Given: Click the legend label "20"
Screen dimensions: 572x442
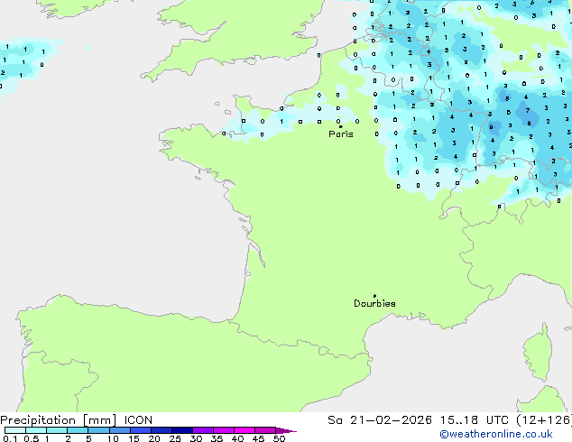Looking at the screenshot, I should click(154, 438).
